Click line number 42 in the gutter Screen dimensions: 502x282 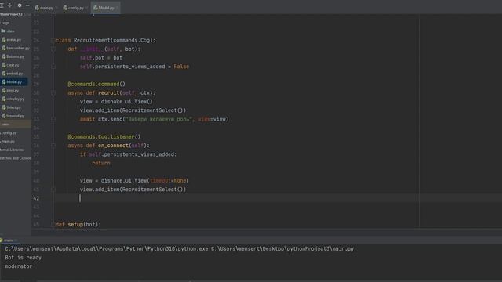(x=36, y=198)
